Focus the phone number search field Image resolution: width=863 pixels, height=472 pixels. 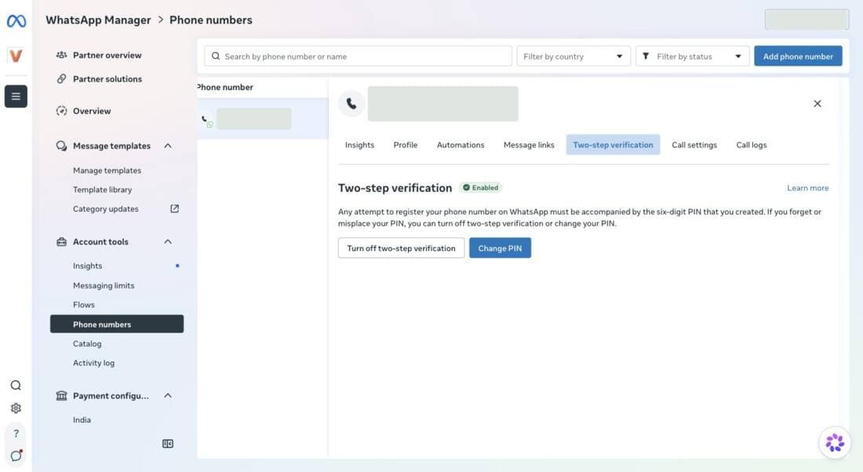click(x=358, y=56)
